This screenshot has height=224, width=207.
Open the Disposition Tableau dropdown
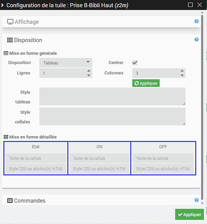[66, 63]
